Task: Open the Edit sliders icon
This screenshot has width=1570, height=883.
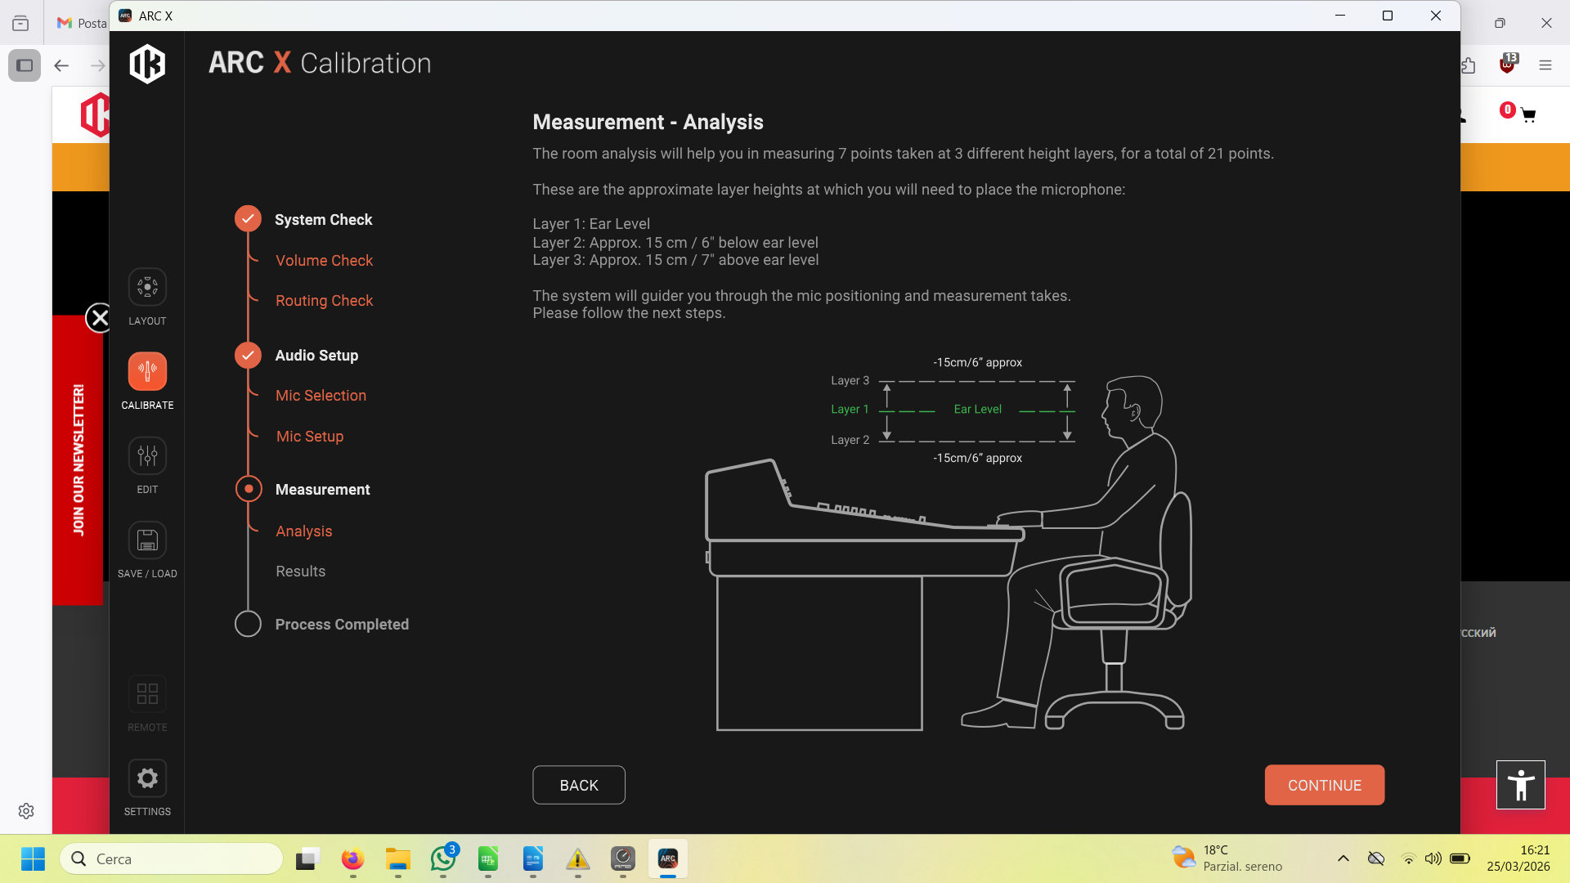Action: [147, 456]
